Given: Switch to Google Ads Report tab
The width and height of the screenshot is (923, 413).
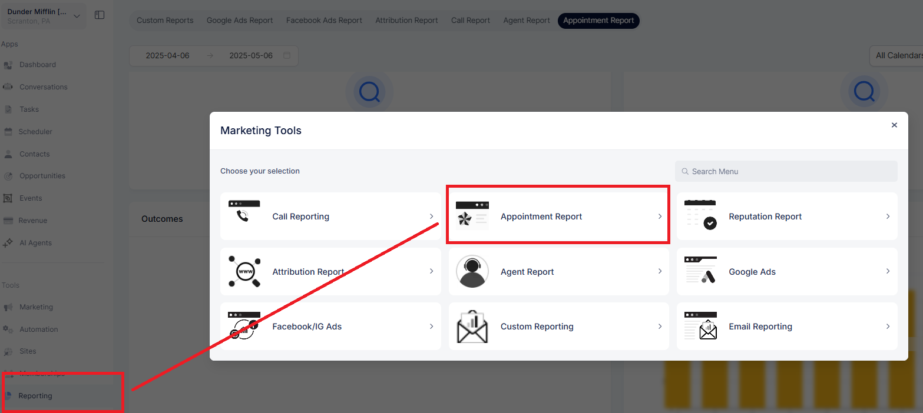Looking at the screenshot, I should tap(240, 21).
